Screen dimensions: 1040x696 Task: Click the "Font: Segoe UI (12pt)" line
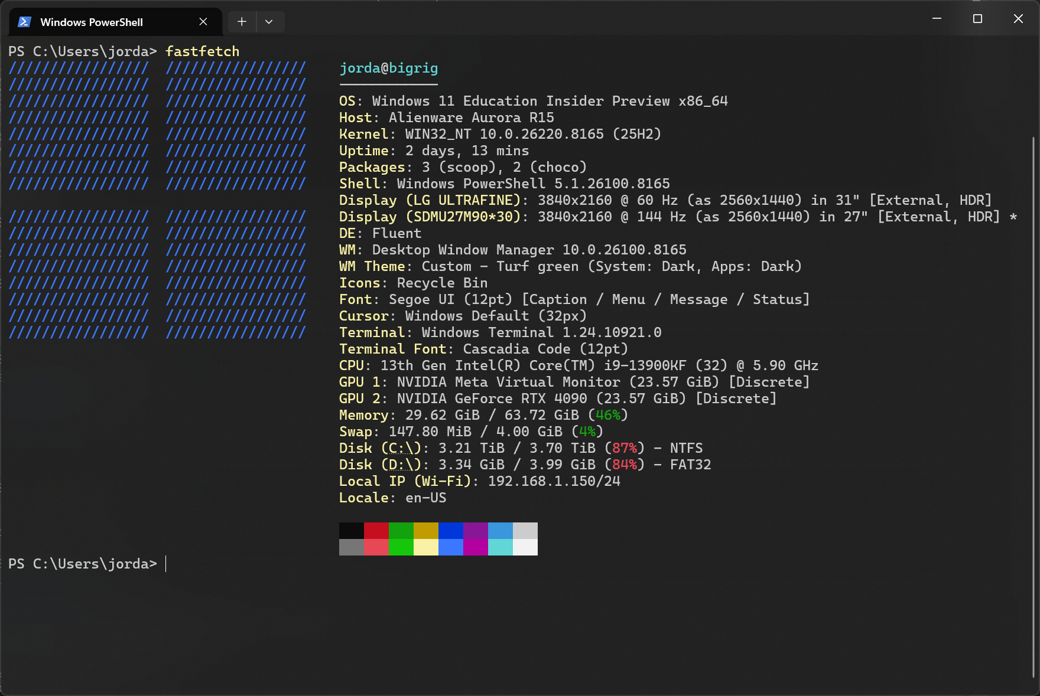575,299
